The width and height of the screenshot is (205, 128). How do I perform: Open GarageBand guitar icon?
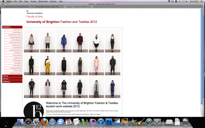(x=141, y=122)
